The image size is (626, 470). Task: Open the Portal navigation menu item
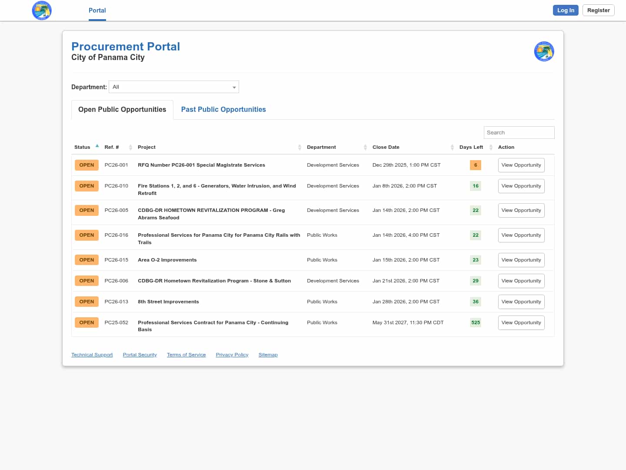click(x=97, y=10)
